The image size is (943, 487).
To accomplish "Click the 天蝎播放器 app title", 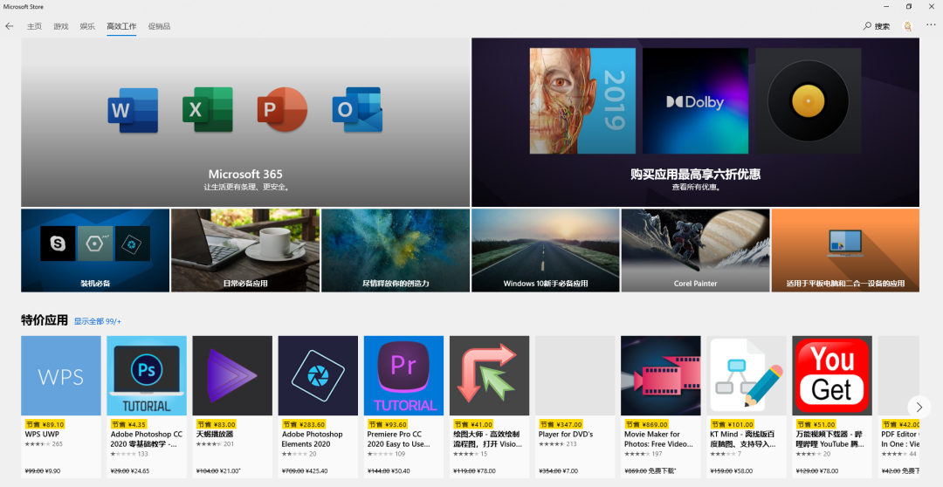I will coord(215,434).
